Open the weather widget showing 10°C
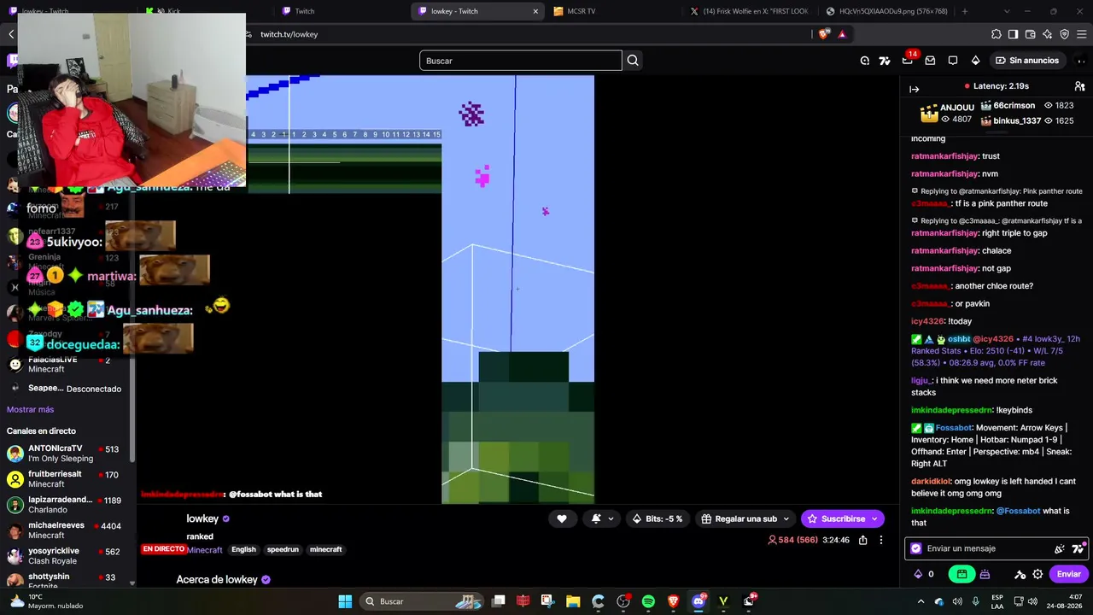Image resolution: width=1093 pixels, height=615 pixels. point(46,601)
